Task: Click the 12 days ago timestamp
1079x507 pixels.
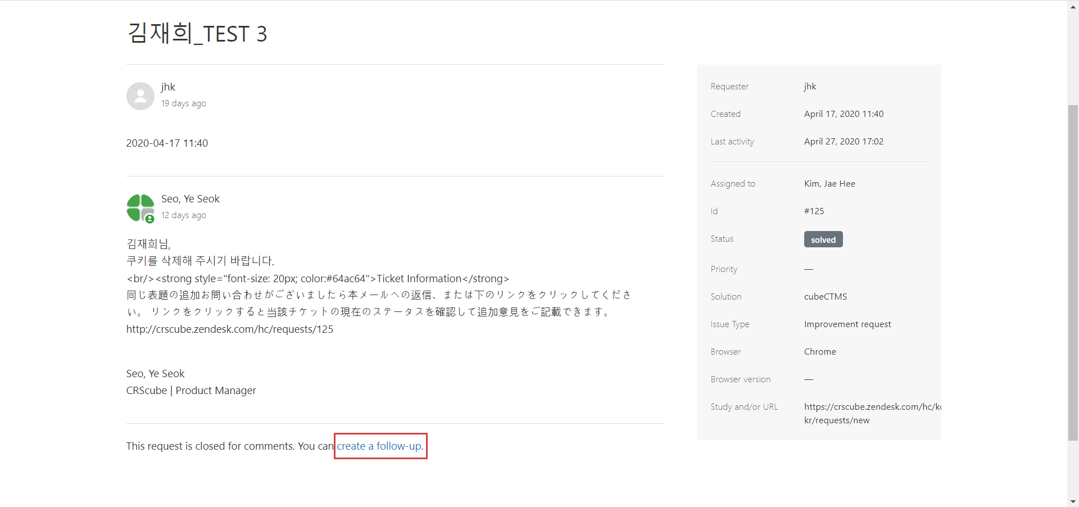Action: (184, 215)
